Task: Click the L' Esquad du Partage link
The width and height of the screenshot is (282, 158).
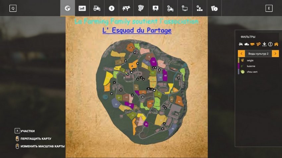Action: tap(137, 30)
